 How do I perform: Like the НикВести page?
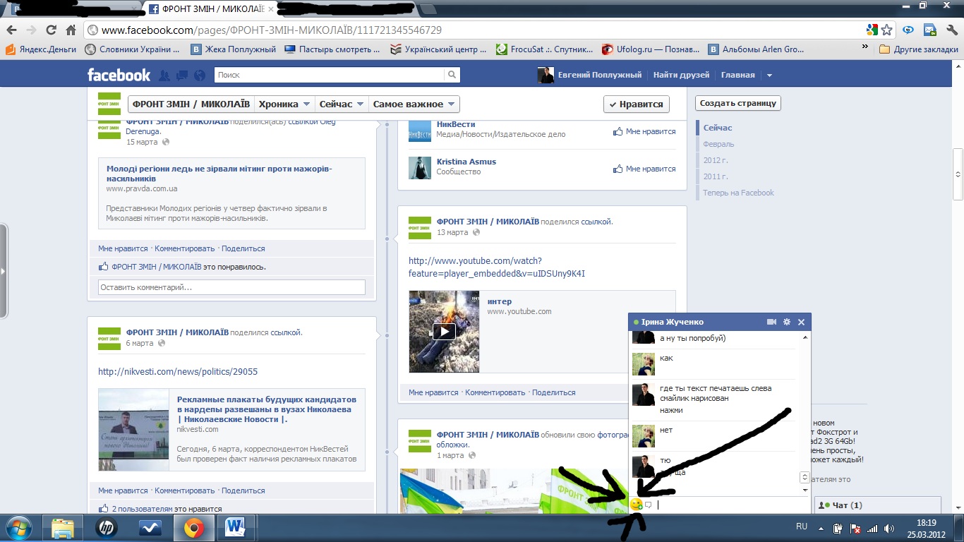click(x=644, y=131)
